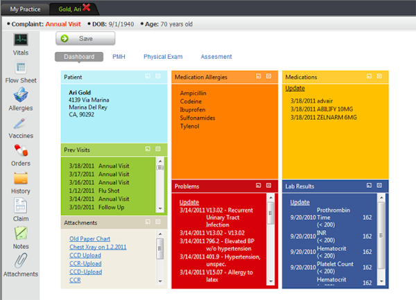Open the Vitals sidebar icon
This screenshot has height=300, width=416.
(x=21, y=39)
